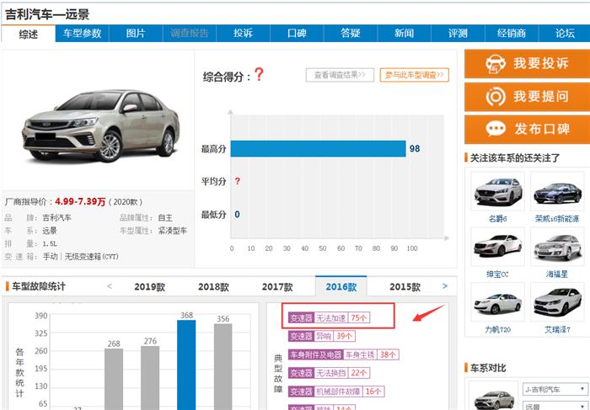Select the 2016款 year tab

(341, 286)
